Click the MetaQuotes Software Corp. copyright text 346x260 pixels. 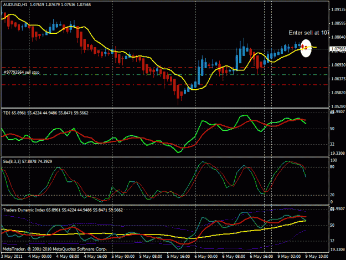(54, 249)
